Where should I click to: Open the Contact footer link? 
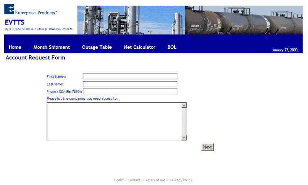tap(134, 180)
